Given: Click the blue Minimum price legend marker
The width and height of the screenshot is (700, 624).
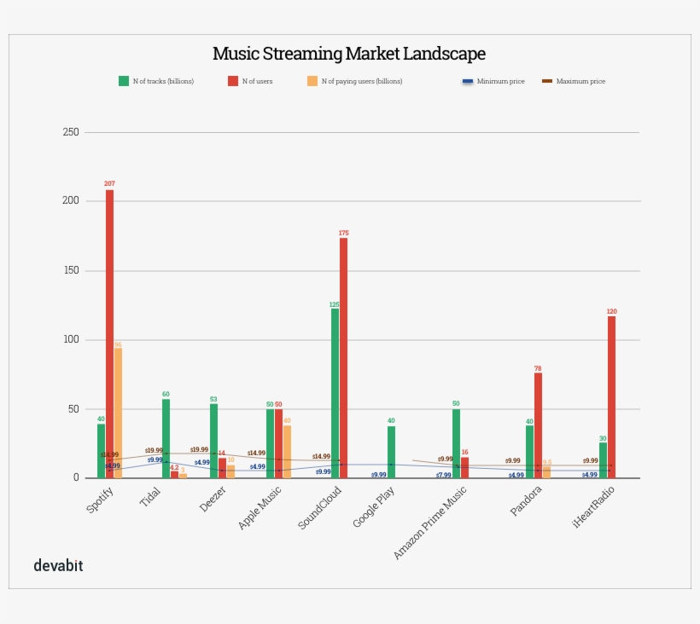Looking at the screenshot, I should click(467, 81).
